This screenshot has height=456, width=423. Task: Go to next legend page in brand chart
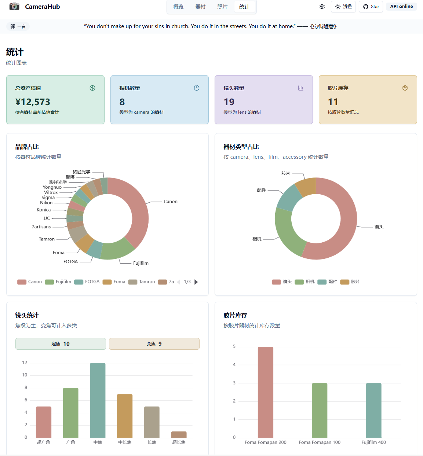click(196, 282)
